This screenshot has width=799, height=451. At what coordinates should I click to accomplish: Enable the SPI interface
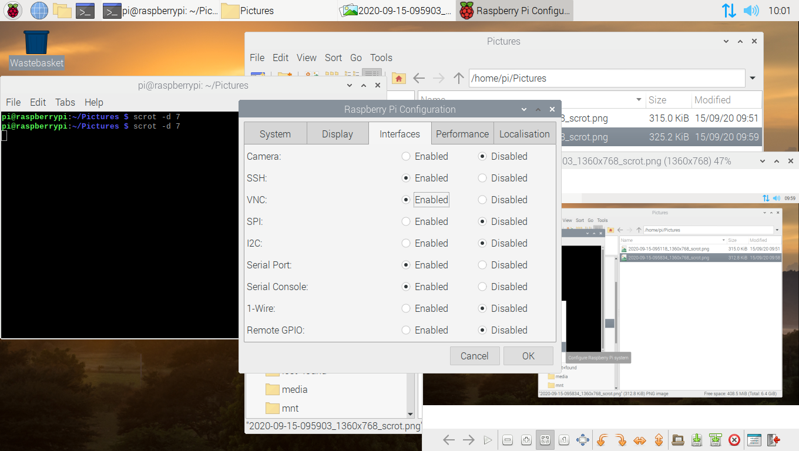[406, 221]
